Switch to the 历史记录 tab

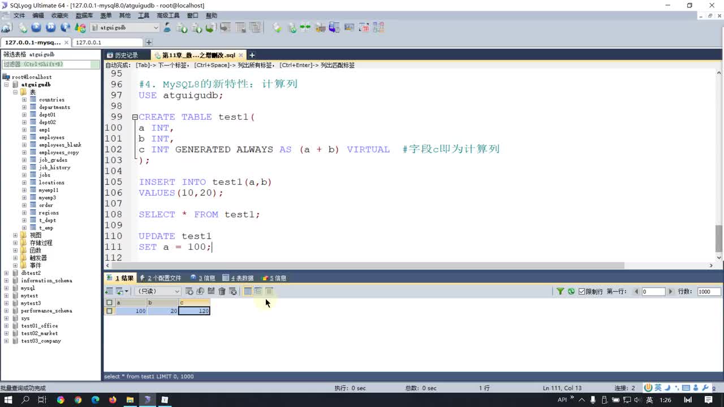click(x=126, y=55)
